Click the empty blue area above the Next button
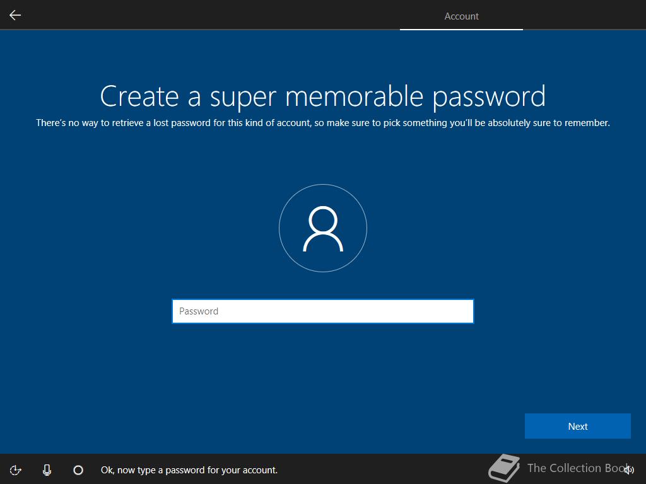646x484 pixels. click(578, 371)
